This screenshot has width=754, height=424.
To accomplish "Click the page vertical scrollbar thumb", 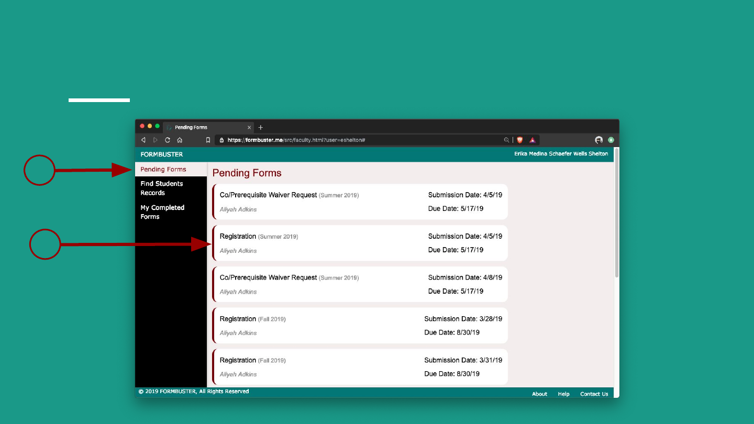I will (x=617, y=213).
